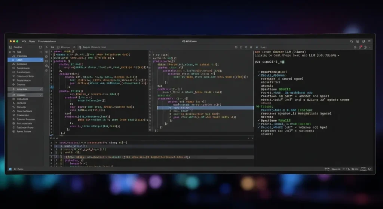The height and width of the screenshot is (209, 383).
Task: Click the first of four icons before the LLM panel
Action: click(236, 47)
